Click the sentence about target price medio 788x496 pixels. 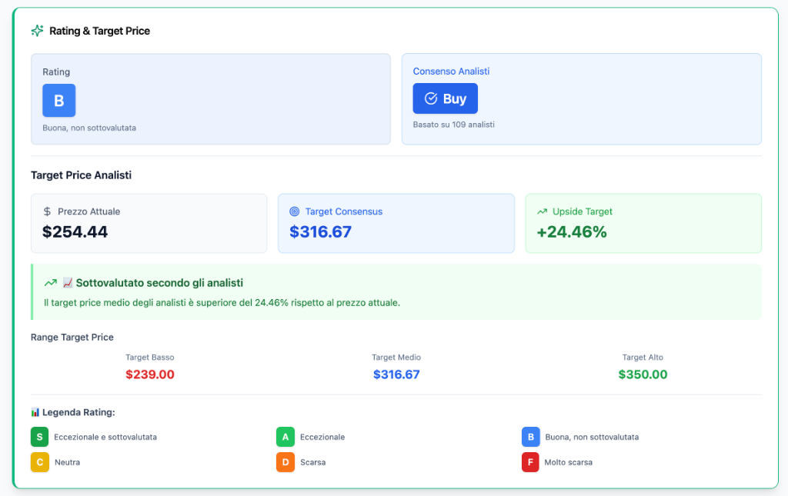click(222, 303)
